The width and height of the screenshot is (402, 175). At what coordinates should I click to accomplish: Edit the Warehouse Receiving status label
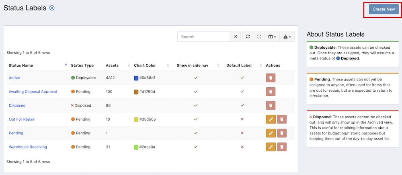tap(271, 147)
